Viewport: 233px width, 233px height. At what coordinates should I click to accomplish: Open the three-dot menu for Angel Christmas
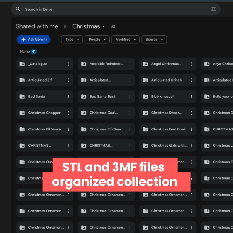[192, 64]
